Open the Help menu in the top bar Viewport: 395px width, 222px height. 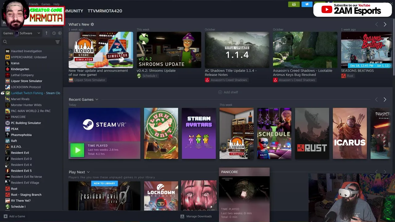pyautogui.click(x=56, y=4)
